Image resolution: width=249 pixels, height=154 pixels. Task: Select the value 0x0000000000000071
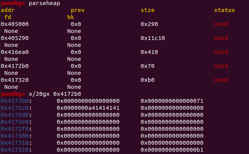[x=172, y=101]
